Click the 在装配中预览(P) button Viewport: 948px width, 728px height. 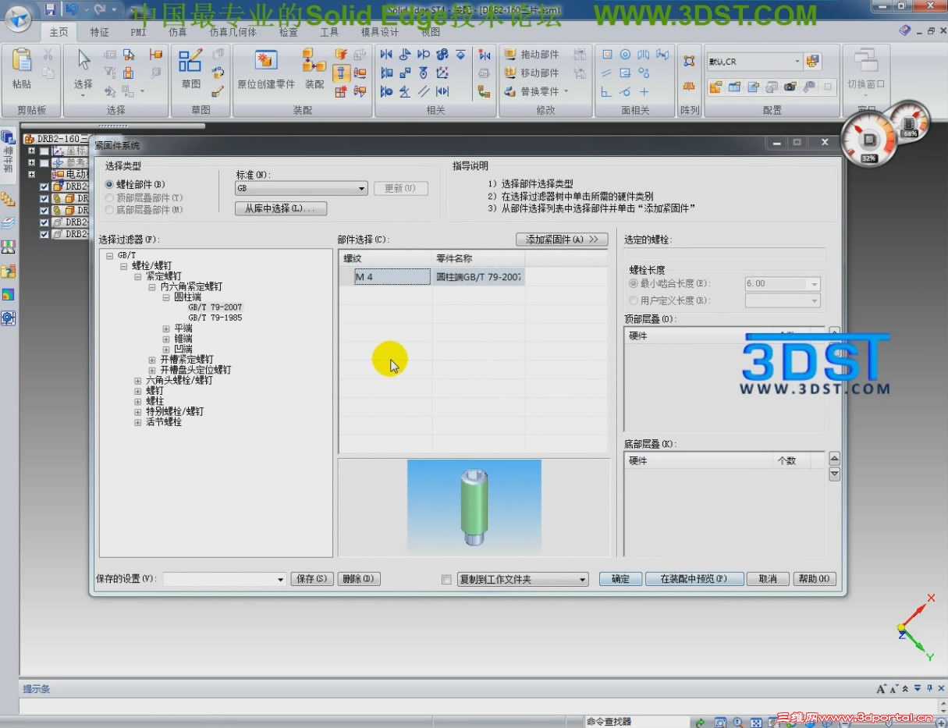pyautogui.click(x=693, y=579)
